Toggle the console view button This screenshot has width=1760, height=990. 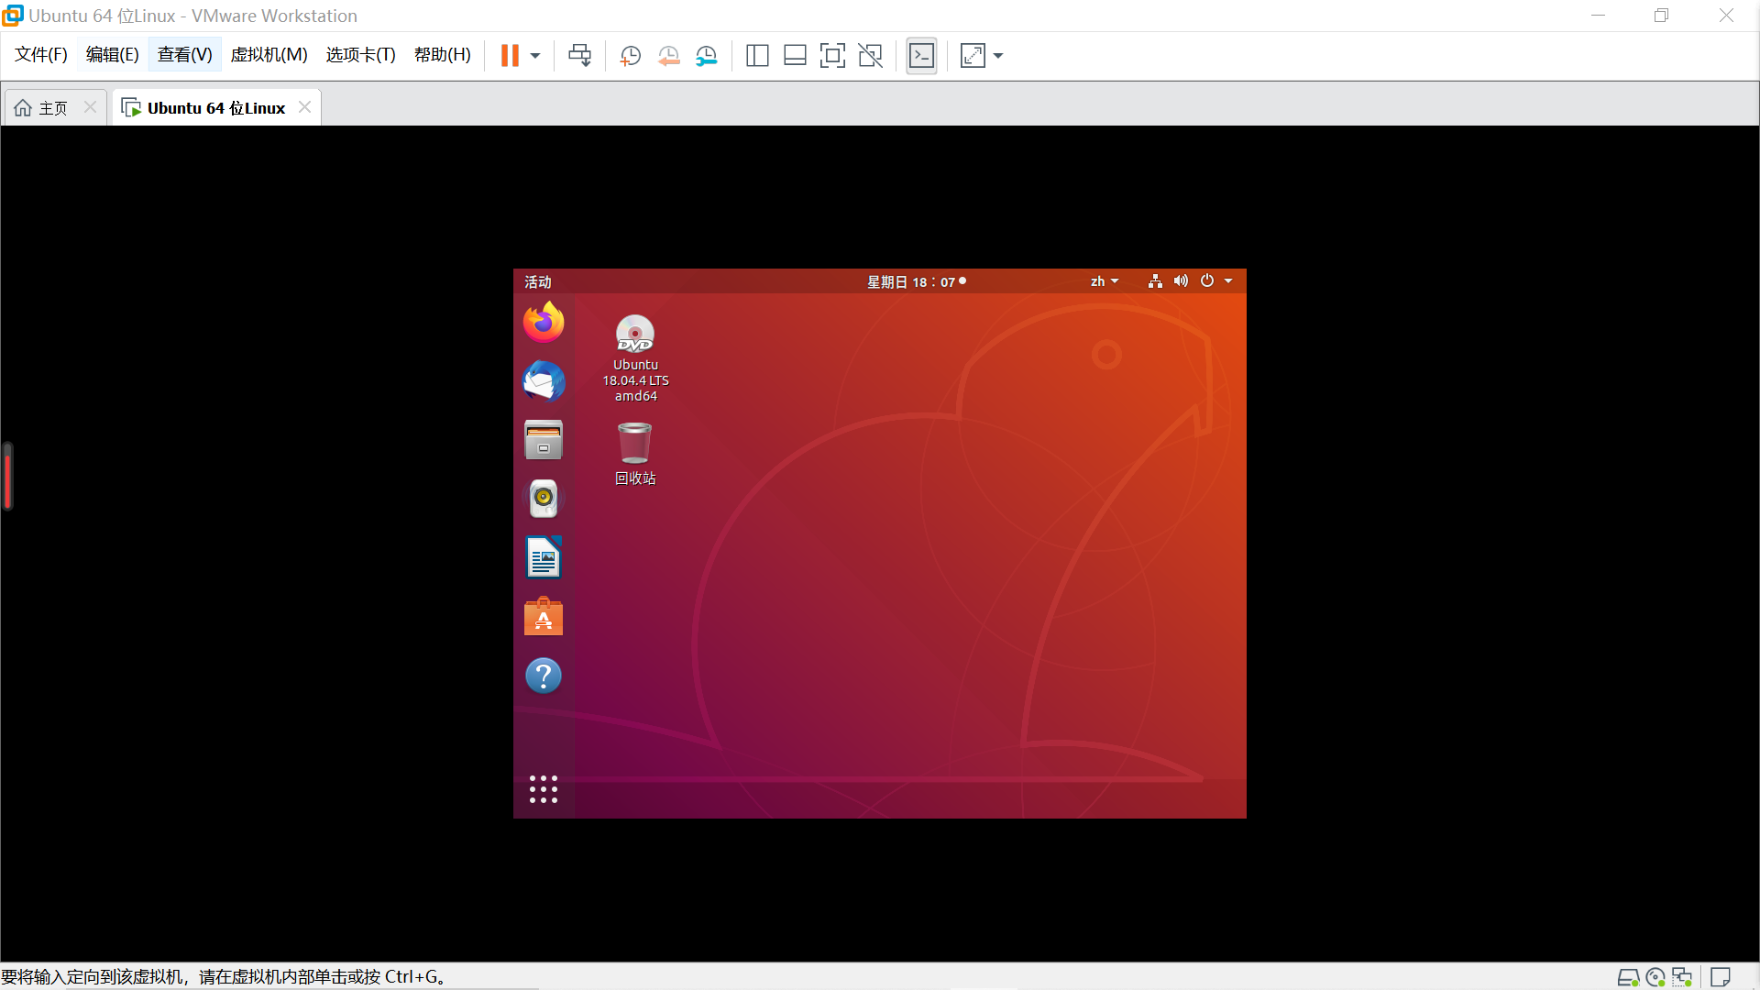click(x=921, y=56)
